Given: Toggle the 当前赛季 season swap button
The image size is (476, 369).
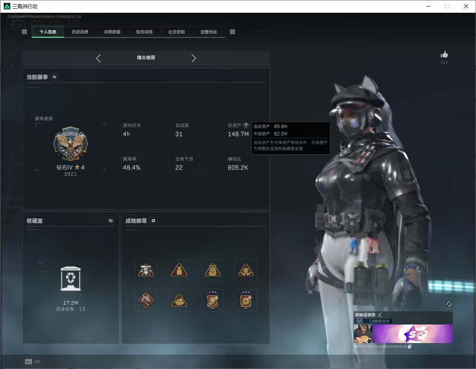Looking at the screenshot, I should click(x=54, y=77).
